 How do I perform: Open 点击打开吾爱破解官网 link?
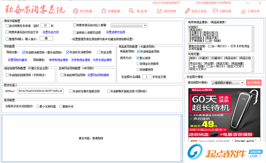point(166,3)
